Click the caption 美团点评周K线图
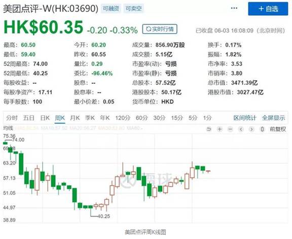The width and height of the screenshot is (292, 239). pyautogui.click(x=145, y=232)
